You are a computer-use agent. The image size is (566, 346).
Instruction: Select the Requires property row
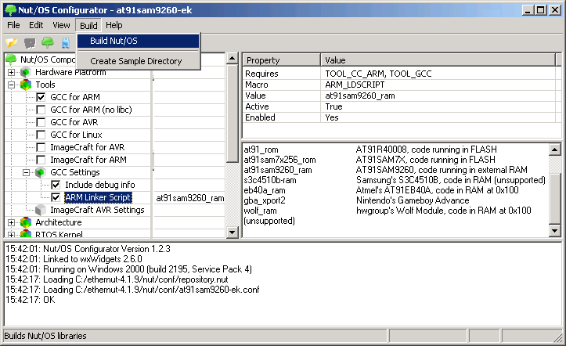[399, 74]
